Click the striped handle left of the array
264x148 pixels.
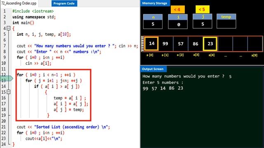pos(143,44)
